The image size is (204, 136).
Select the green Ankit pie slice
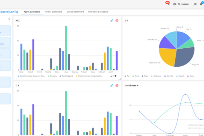188,44
